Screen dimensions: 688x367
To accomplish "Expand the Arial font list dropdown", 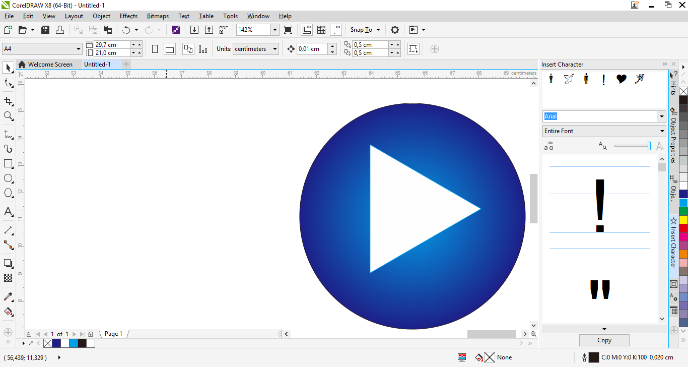I will (x=662, y=116).
